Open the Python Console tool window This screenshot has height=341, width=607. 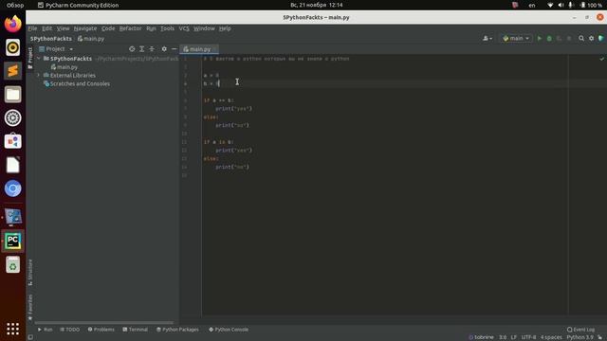click(x=229, y=330)
